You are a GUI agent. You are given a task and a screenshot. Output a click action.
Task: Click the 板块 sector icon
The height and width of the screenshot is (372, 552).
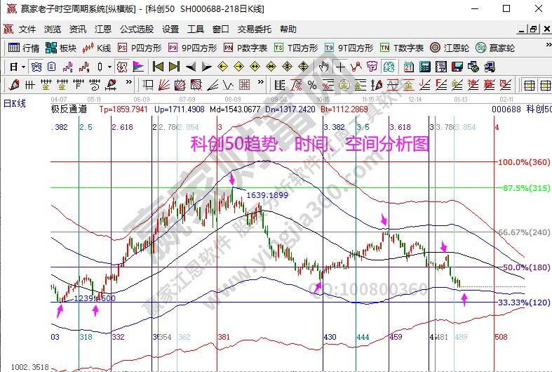[x=60, y=48]
